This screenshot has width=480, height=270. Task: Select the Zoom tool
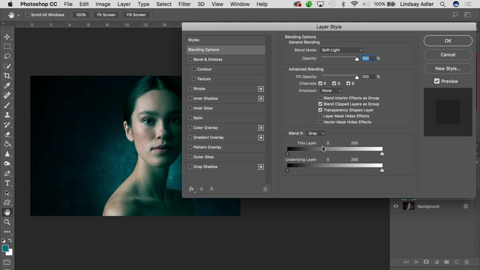[x=7, y=222]
